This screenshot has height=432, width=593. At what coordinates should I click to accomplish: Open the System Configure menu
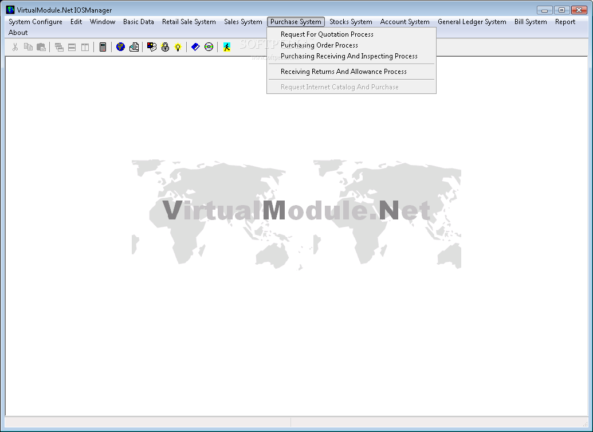36,22
